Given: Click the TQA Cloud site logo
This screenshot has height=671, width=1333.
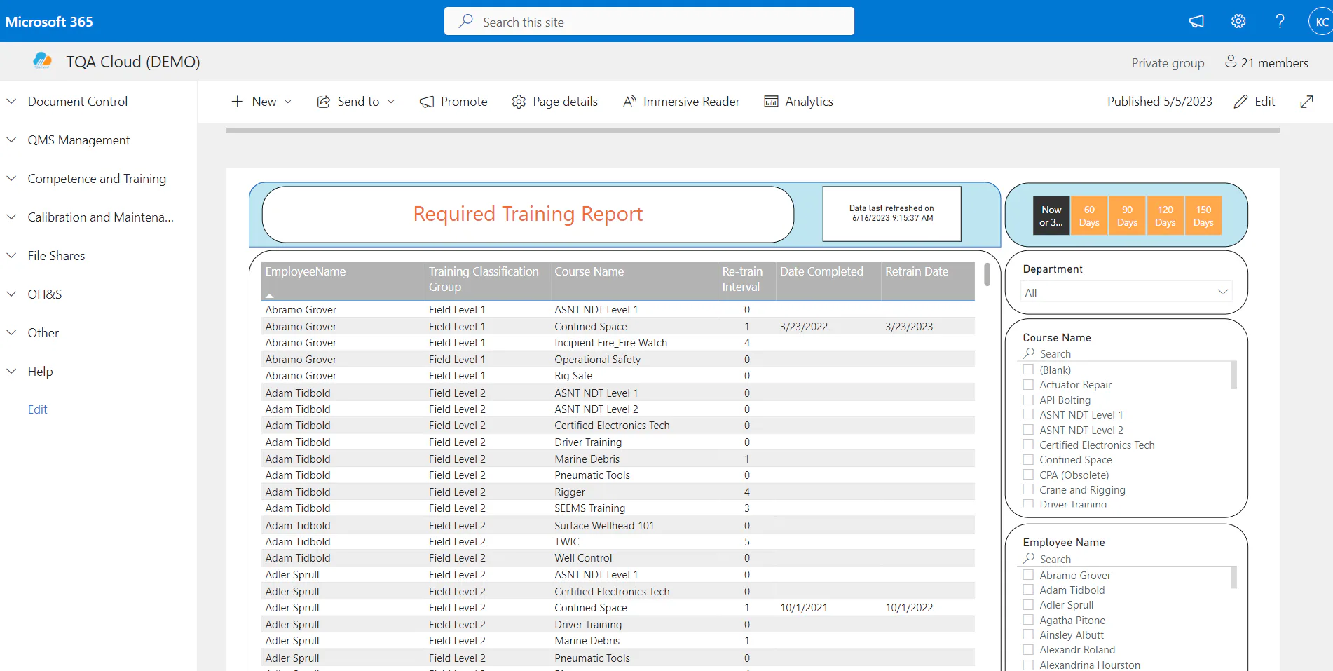Looking at the screenshot, I should 42,61.
